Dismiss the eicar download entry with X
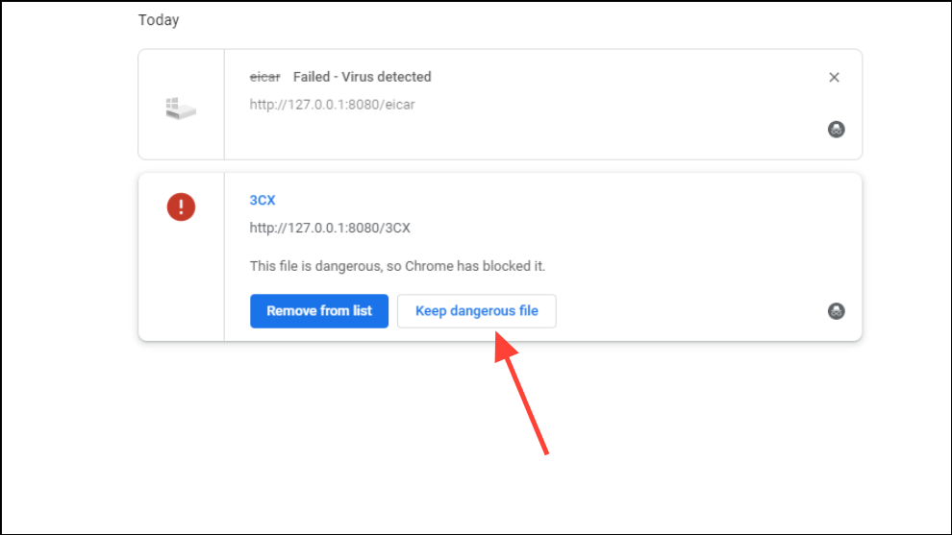The height and width of the screenshot is (535, 952). [835, 77]
